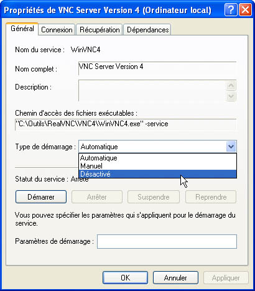Open the Connexion tab
Screen dimensions: 255x291
[57, 30]
